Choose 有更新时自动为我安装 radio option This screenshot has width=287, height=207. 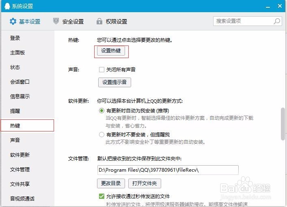[101, 110]
